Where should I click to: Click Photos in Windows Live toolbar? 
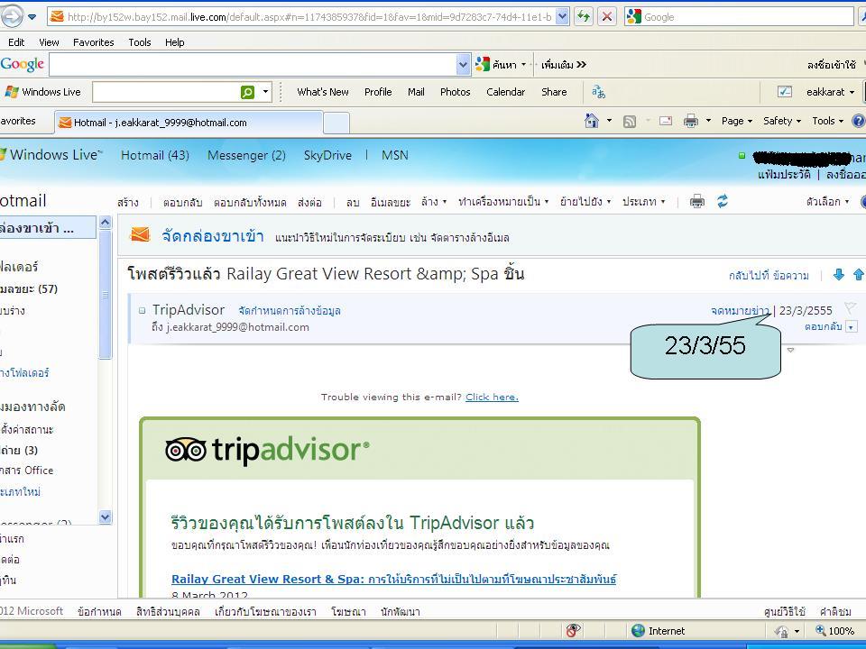tap(455, 92)
